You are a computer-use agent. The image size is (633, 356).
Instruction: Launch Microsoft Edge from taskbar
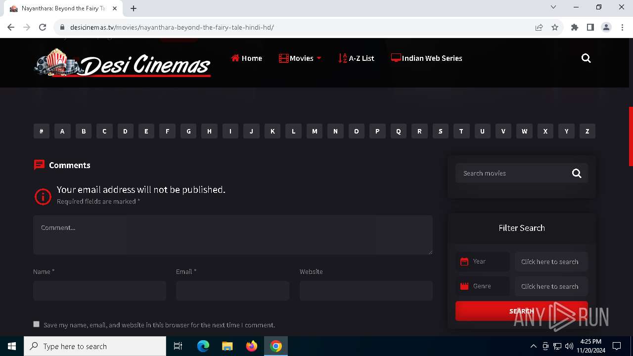[x=203, y=346]
